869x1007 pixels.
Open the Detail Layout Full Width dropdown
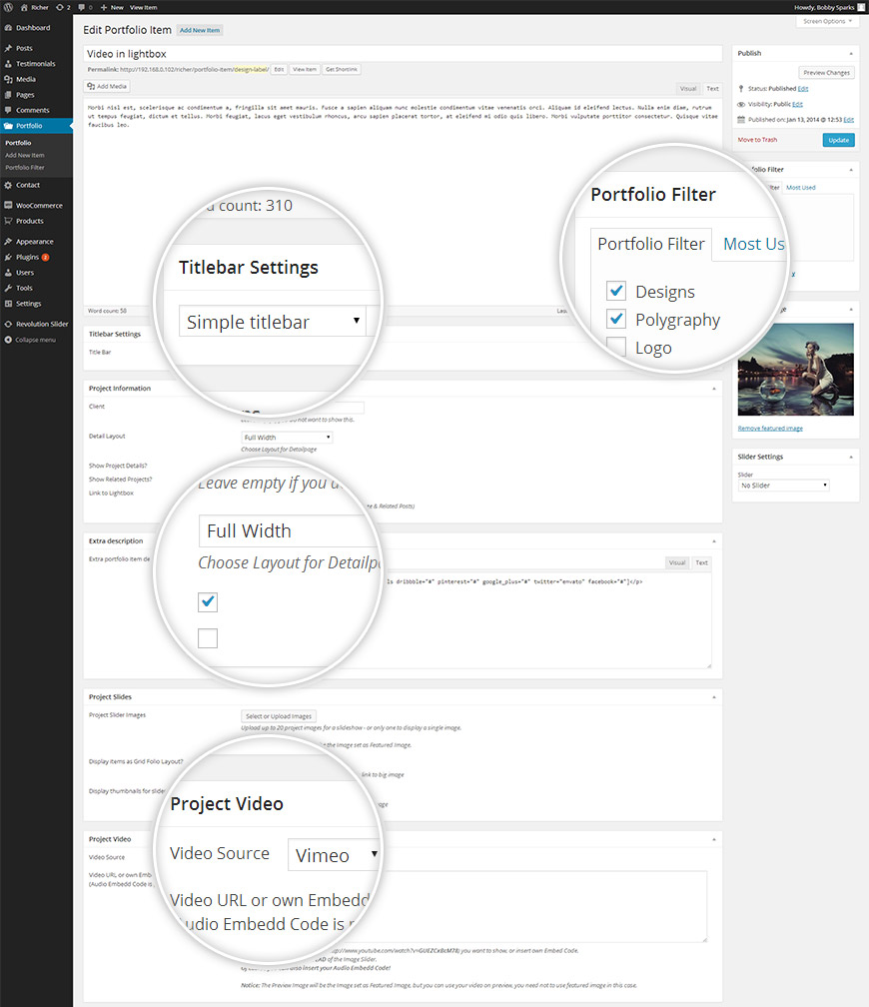coord(287,438)
